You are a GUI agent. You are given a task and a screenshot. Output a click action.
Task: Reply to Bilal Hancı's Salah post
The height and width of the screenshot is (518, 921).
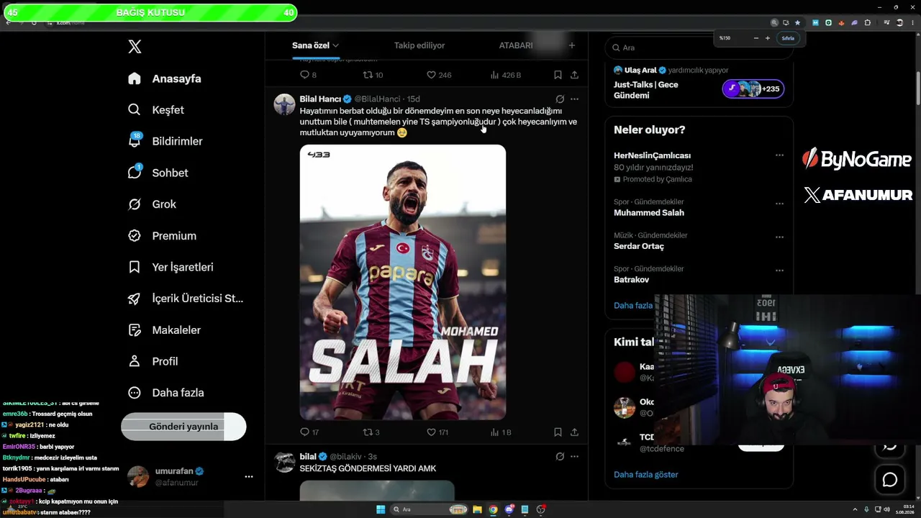[x=304, y=432]
